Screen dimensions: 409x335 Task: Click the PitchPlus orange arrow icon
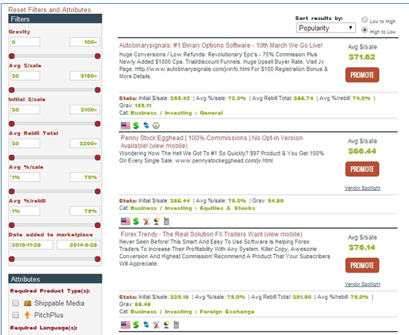pos(28,315)
